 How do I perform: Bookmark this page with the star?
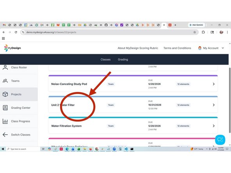195,32
